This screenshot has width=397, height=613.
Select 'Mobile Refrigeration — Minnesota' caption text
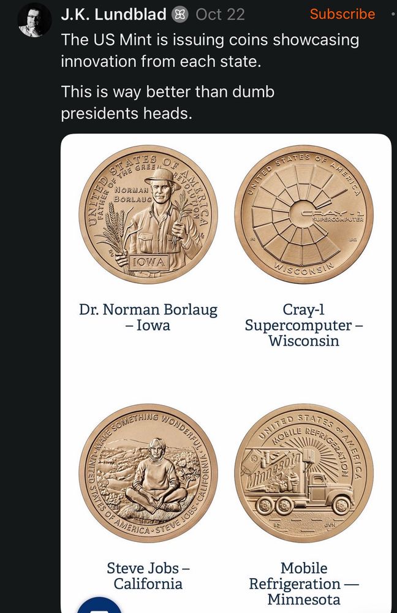click(x=304, y=584)
